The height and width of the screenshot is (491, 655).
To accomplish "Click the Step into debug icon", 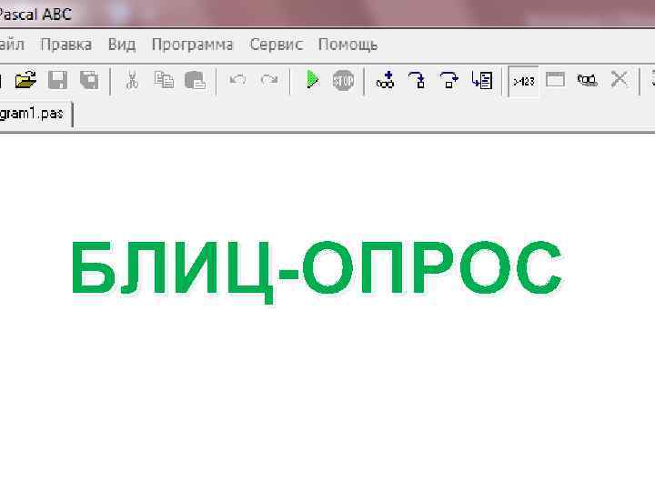I will [418, 80].
